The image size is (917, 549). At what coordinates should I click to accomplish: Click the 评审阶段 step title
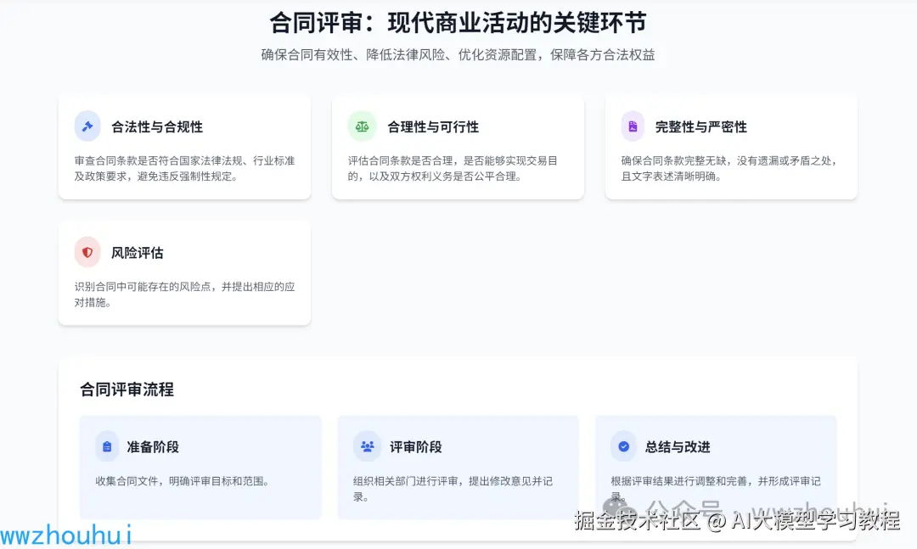[x=416, y=446]
